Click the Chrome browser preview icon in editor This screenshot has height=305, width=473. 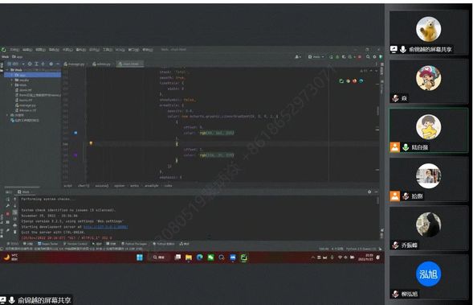(x=348, y=81)
